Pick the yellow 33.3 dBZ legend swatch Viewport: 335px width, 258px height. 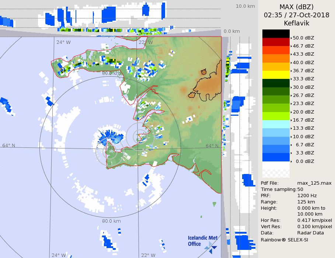pyautogui.click(x=276, y=74)
